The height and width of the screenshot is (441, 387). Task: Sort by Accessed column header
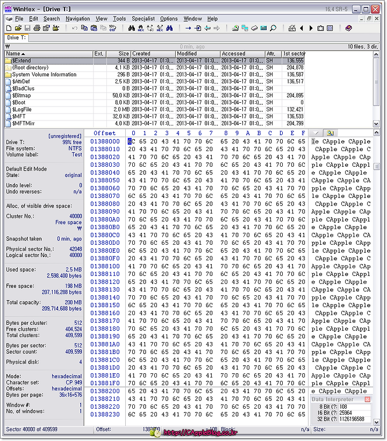[243, 53]
